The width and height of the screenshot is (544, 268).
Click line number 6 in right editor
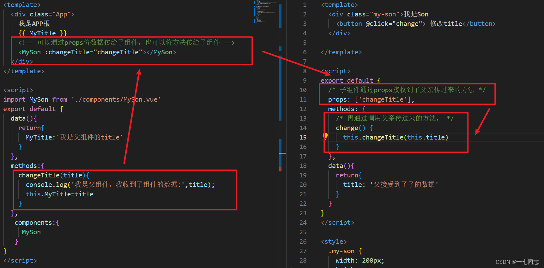pyautogui.click(x=305, y=52)
